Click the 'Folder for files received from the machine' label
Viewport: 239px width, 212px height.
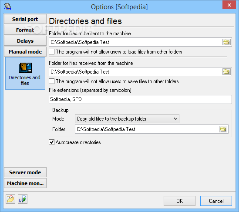pyautogui.click(x=91, y=63)
